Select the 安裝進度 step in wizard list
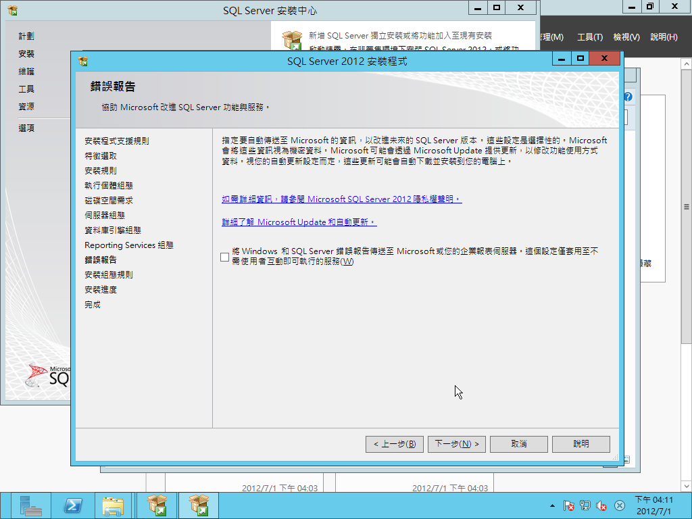The height and width of the screenshot is (519, 692). 101,289
